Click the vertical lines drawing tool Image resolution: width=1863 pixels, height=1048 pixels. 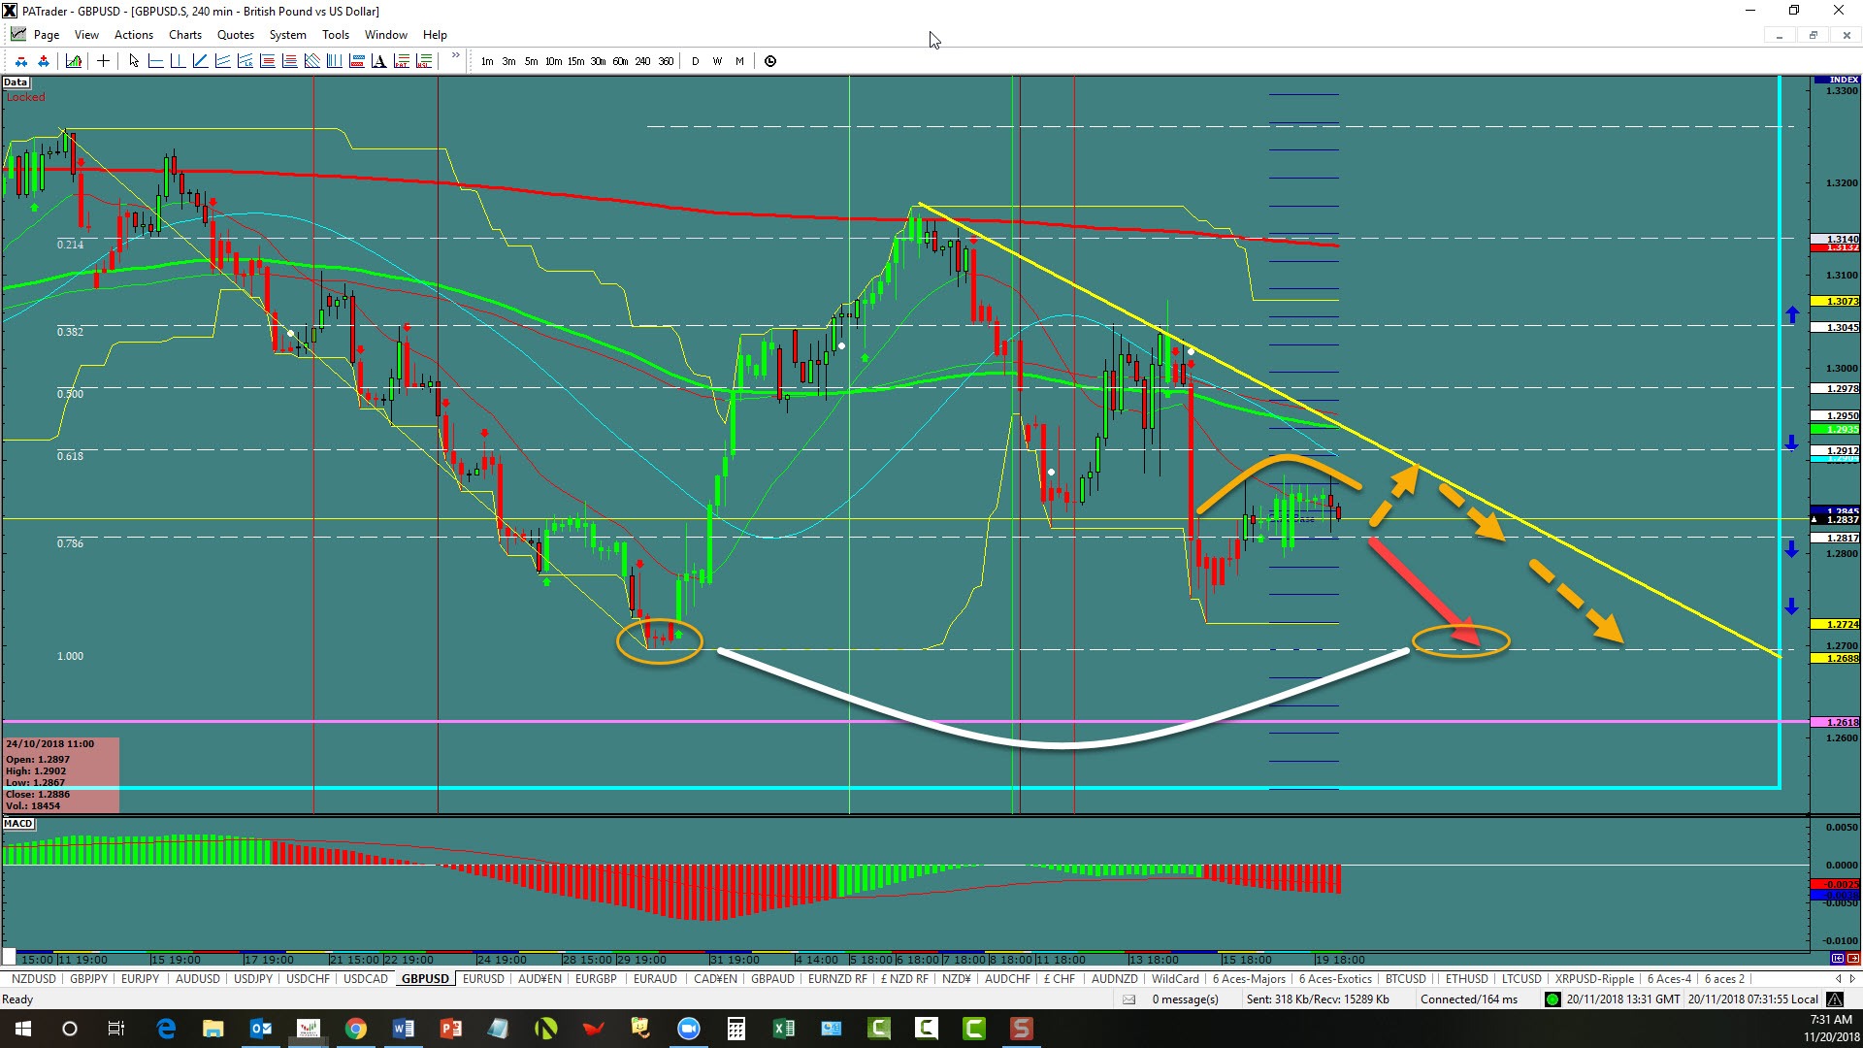334,61
